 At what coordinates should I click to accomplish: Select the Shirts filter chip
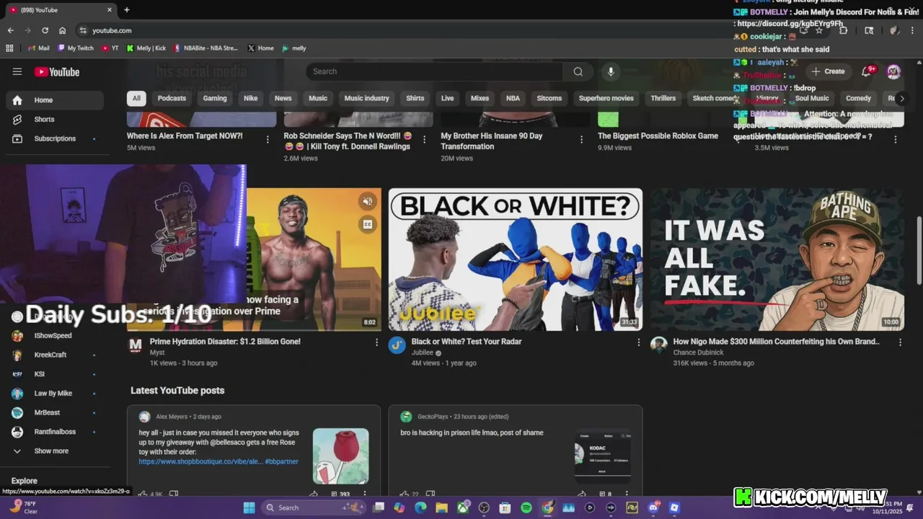[x=415, y=98]
